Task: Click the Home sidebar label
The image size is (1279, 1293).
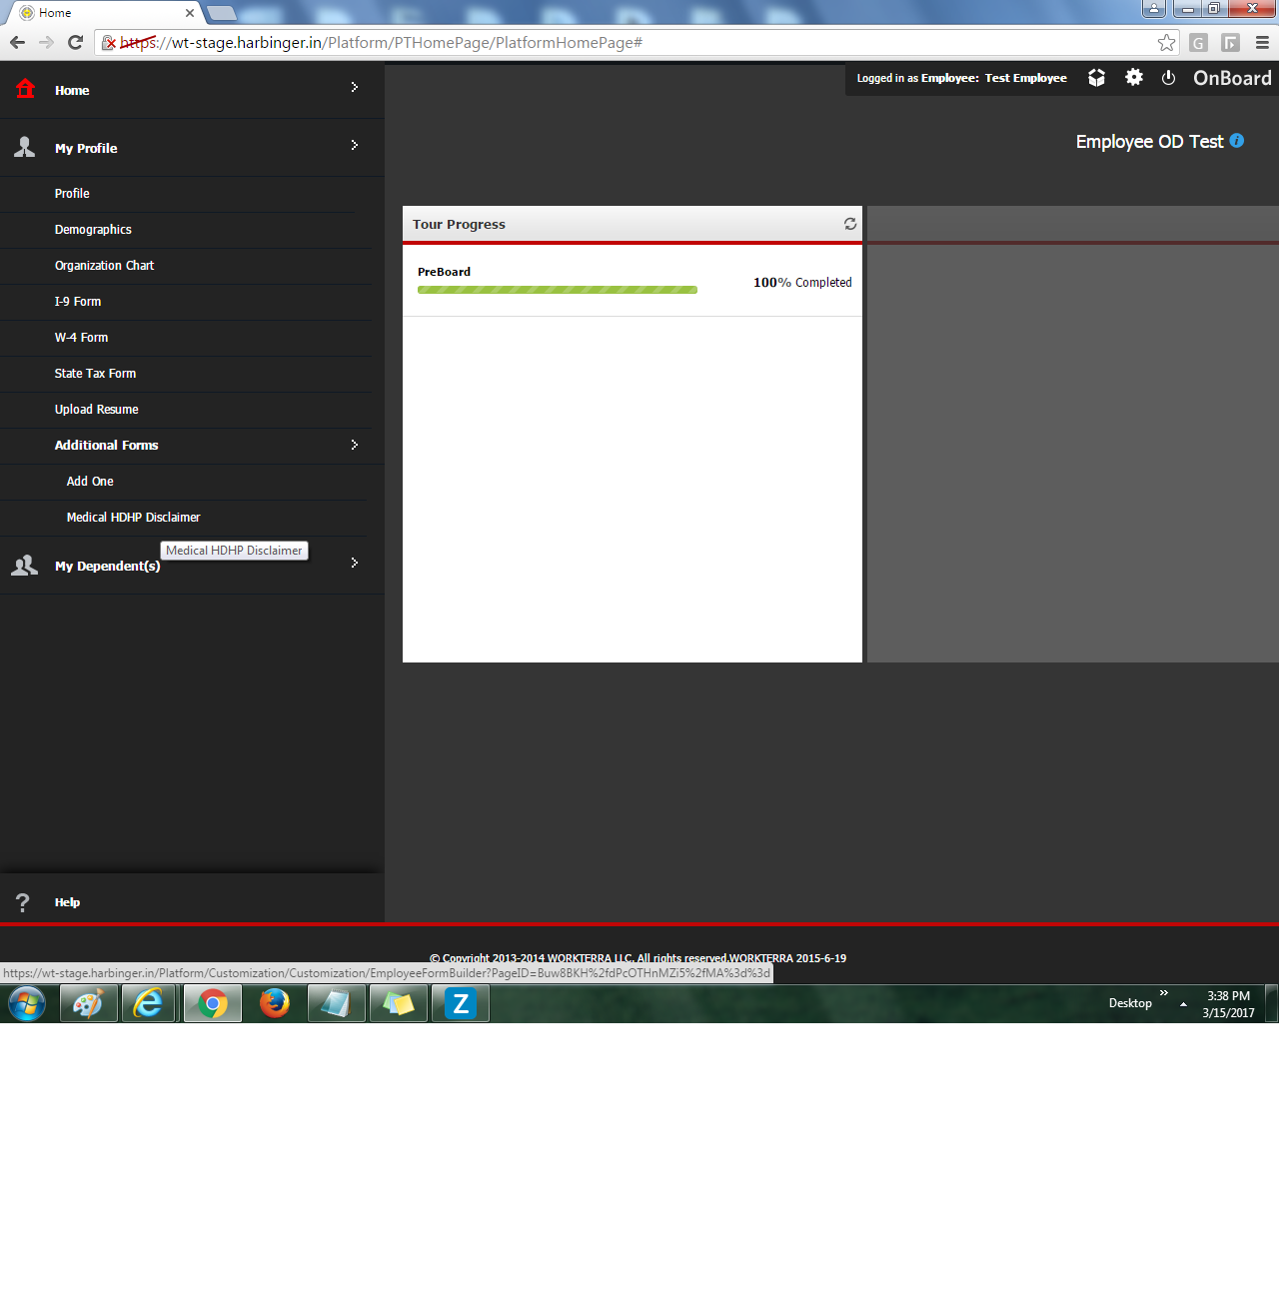Action: coord(72,90)
